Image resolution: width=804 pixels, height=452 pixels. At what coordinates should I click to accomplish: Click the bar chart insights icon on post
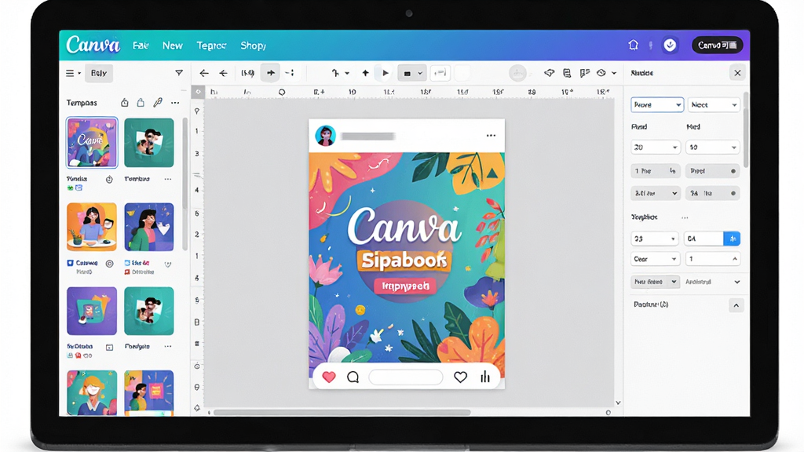click(485, 377)
